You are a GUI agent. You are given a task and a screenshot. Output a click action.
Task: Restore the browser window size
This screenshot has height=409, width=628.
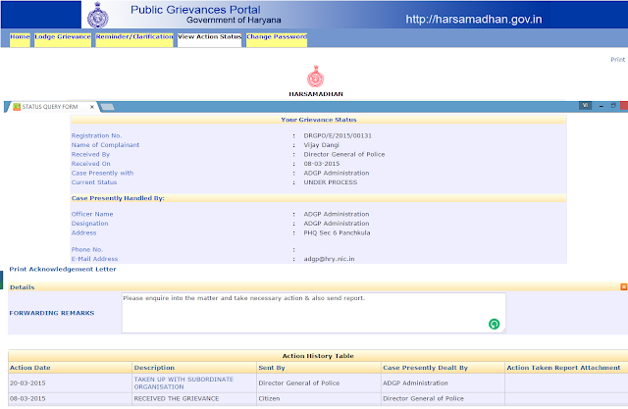point(613,106)
